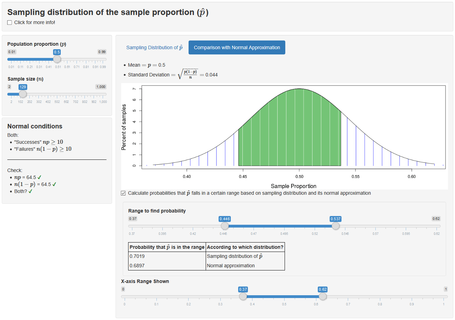Set Sample size slider to the 502 tick
This screenshot has height=320, width=455.
pos(57,94)
